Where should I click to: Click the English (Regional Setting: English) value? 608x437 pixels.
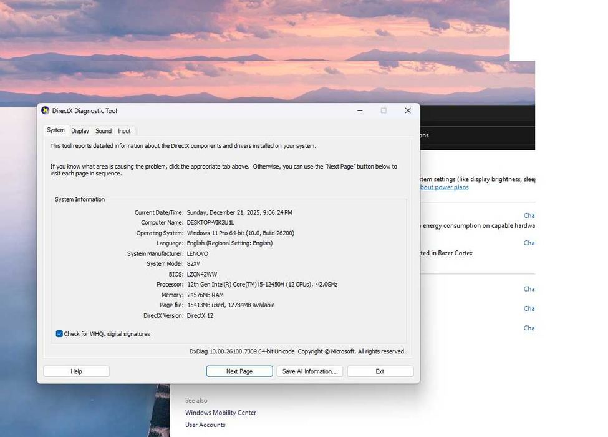229,243
